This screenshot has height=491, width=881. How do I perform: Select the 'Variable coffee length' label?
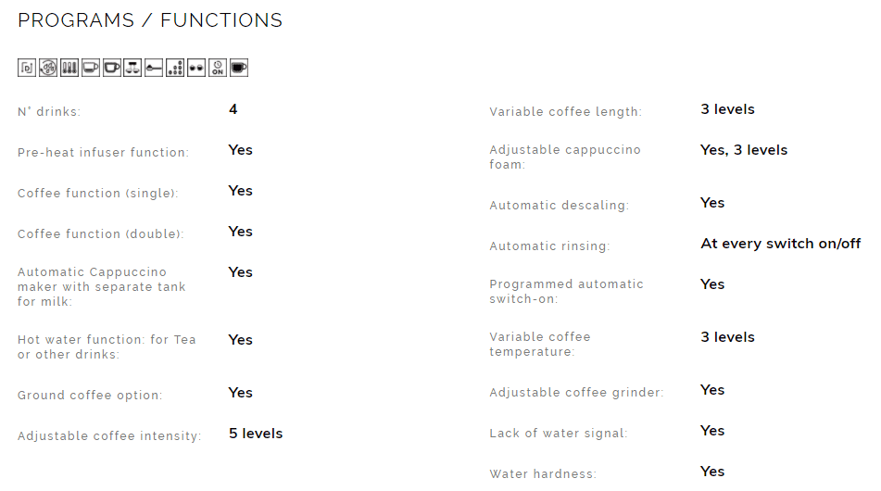pyautogui.click(x=565, y=111)
